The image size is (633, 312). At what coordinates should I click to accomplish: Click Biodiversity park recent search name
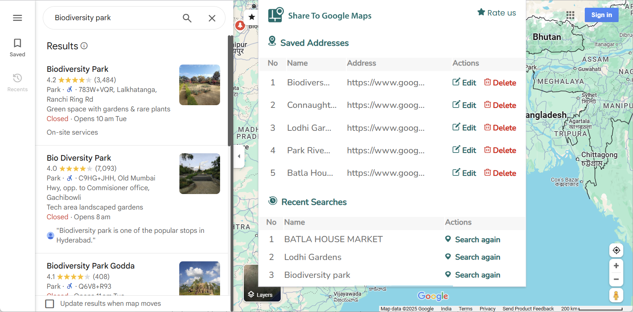coord(317,275)
